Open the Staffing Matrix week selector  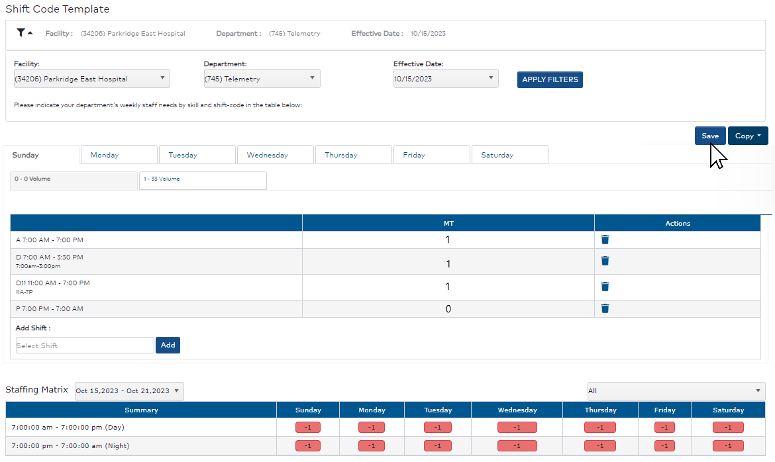point(129,391)
